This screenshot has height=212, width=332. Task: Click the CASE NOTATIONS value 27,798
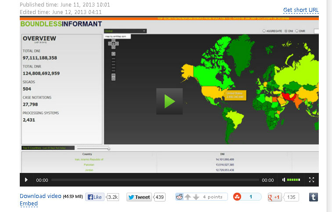pyautogui.click(x=30, y=104)
